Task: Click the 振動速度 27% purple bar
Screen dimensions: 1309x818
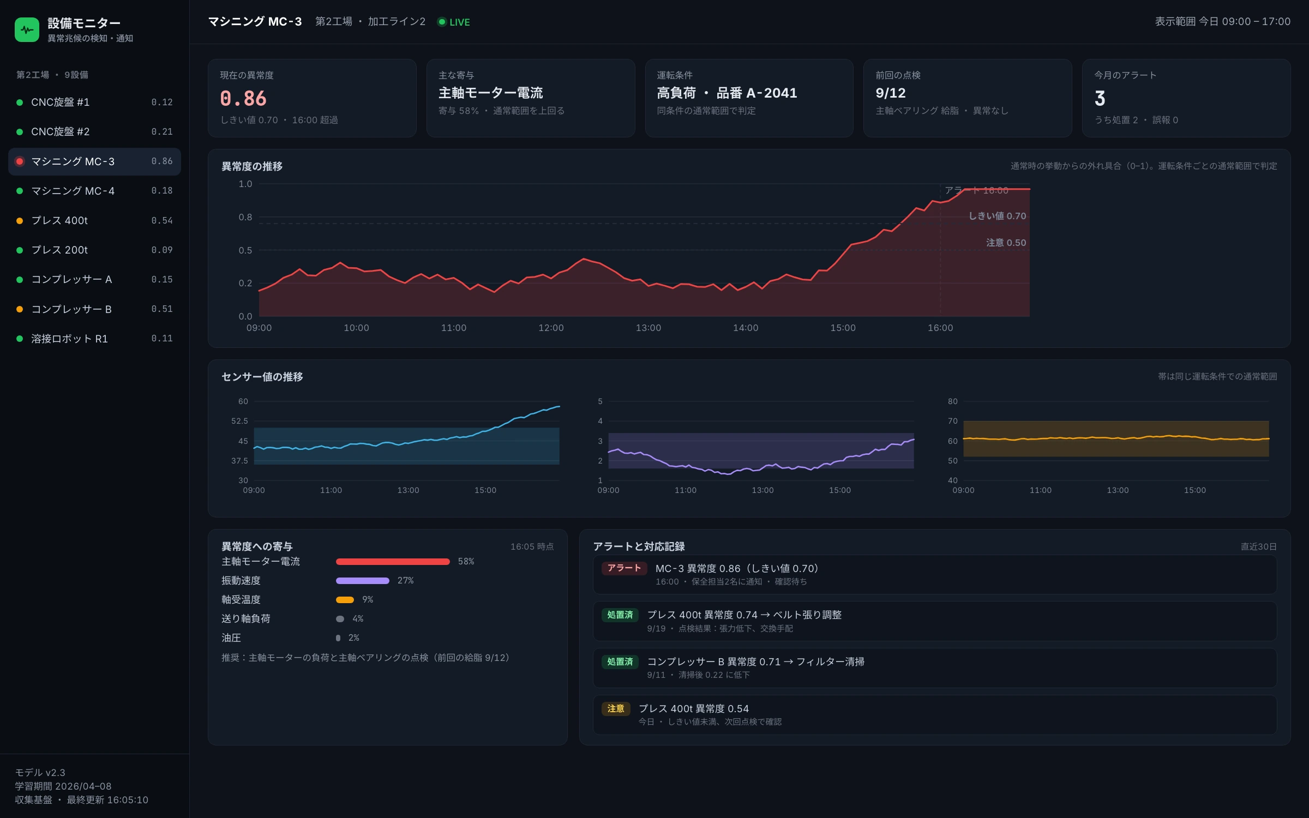Action: coord(363,581)
